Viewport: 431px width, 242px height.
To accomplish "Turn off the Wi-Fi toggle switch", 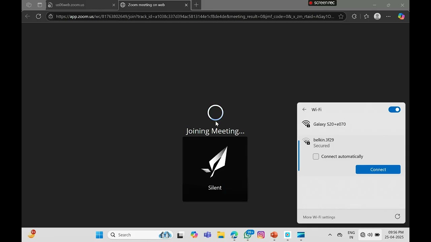I will tap(394, 110).
